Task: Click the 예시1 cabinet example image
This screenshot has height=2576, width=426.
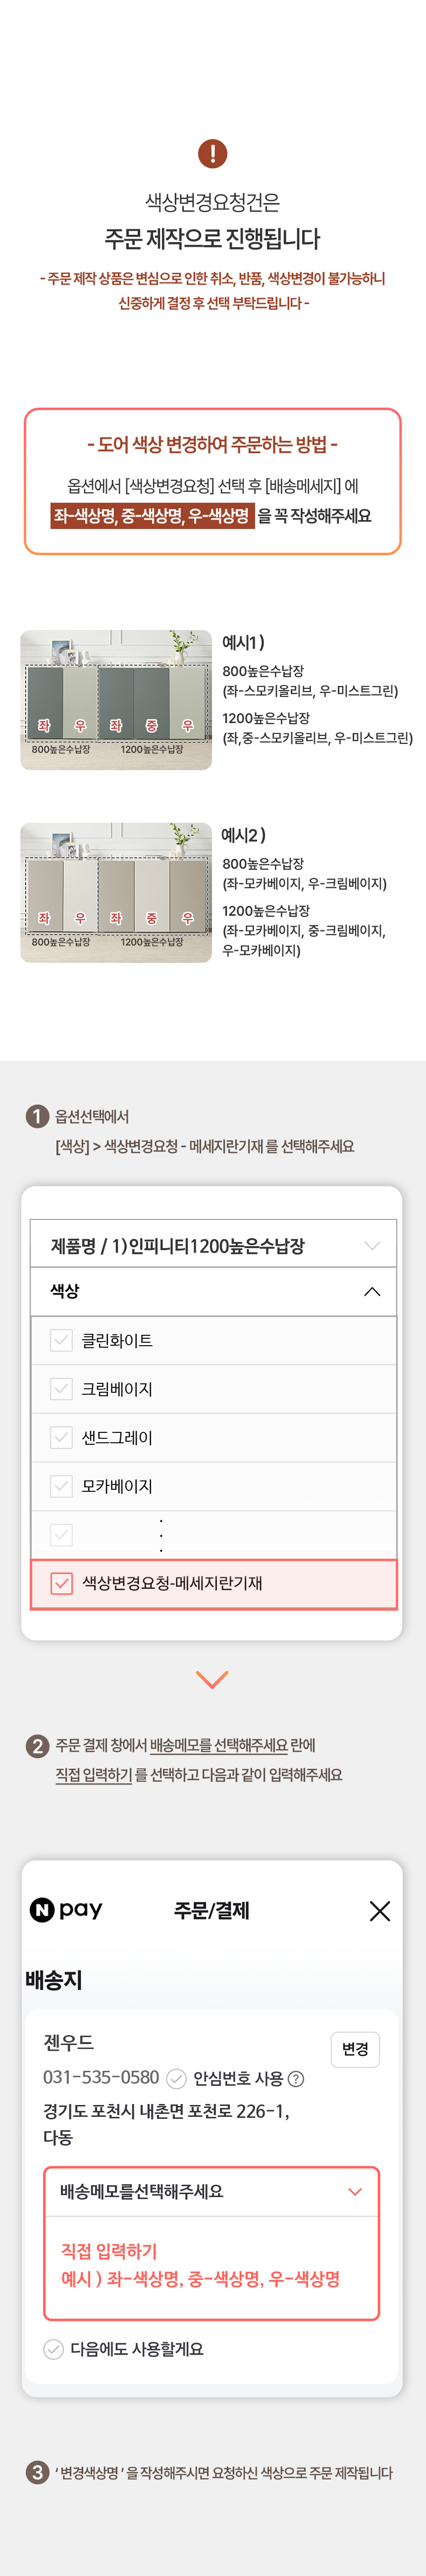Action: point(116,699)
